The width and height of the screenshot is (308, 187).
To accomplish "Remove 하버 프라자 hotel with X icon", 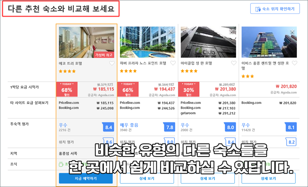I will point(171,31).
